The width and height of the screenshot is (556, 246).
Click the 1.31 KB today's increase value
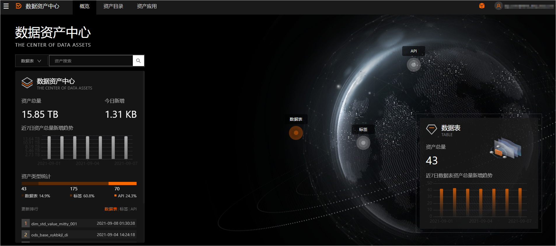(x=121, y=114)
